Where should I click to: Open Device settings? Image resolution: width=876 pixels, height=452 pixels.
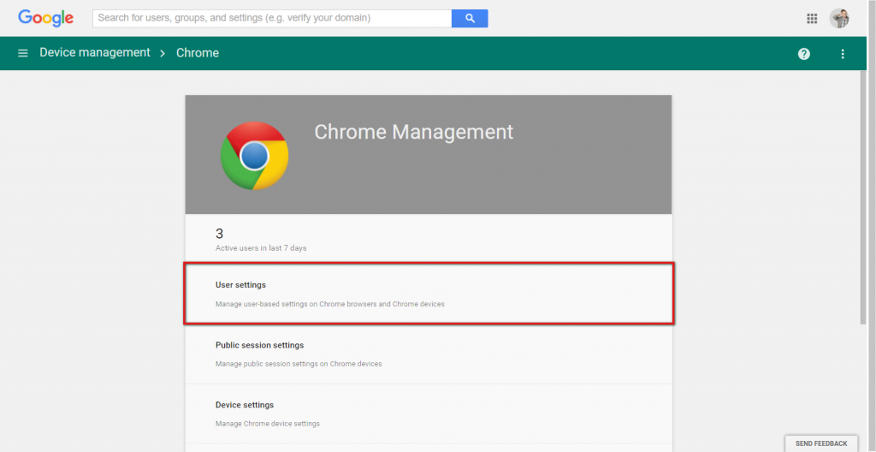pos(429,413)
